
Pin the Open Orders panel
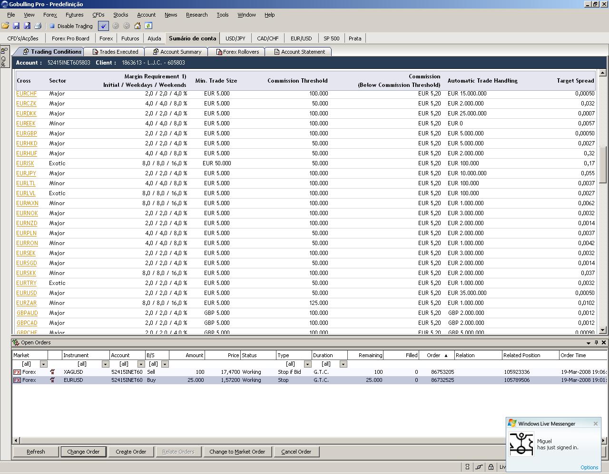click(x=596, y=342)
